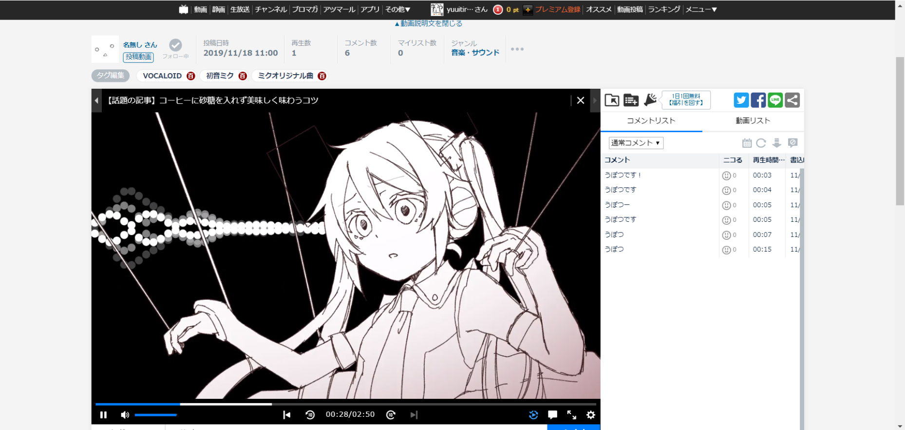Image resolution: width=905 pixels, height=430 pixels.
Task: Mute the volume speaker icon
Action: 125,415
